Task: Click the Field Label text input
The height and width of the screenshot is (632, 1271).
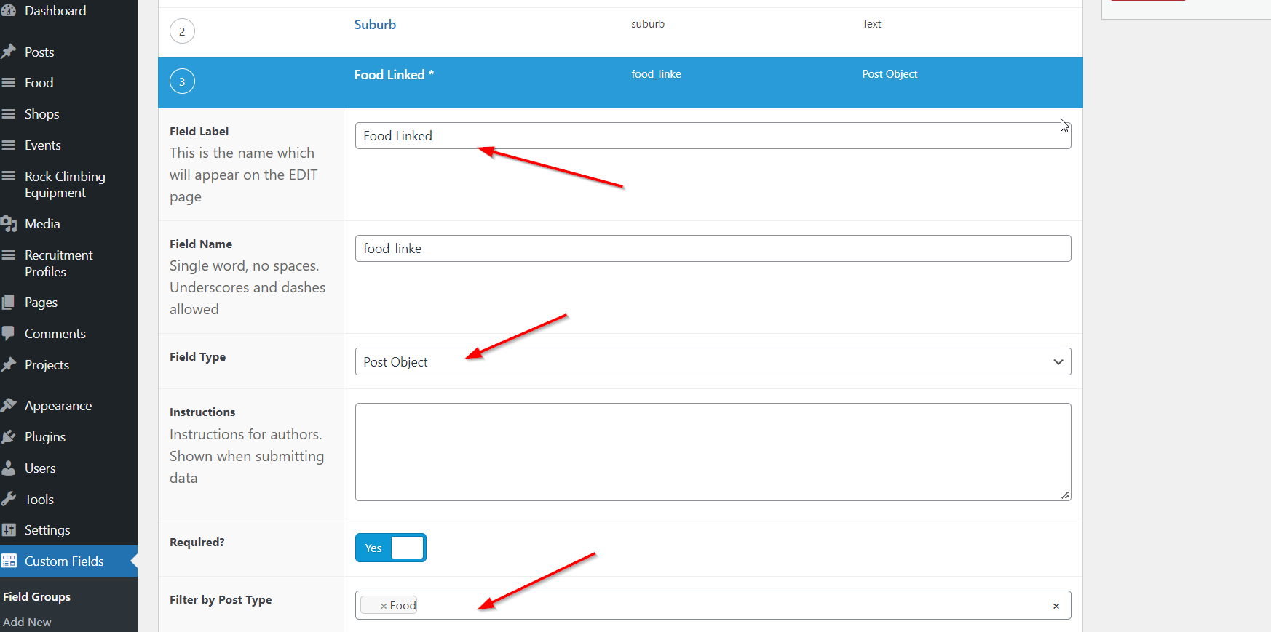Action: pos(713,136)
